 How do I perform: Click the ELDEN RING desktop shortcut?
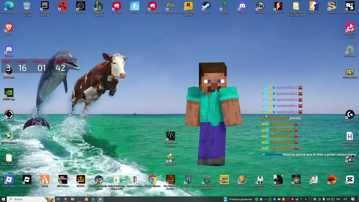point(296,181)
